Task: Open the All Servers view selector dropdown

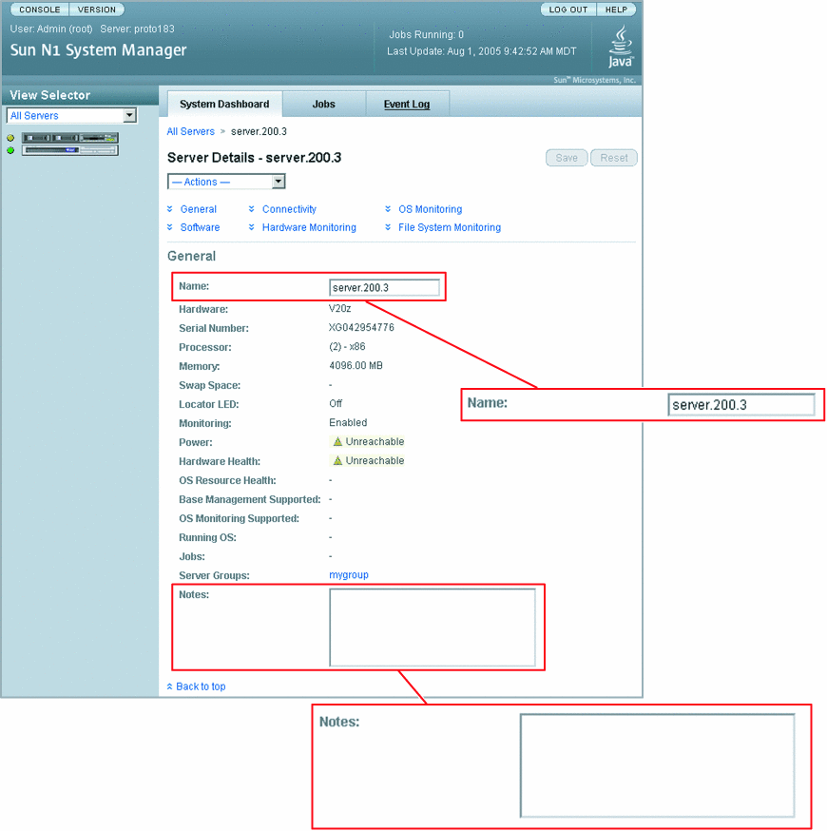Action: pyautogui.click(x=71, y=116)
